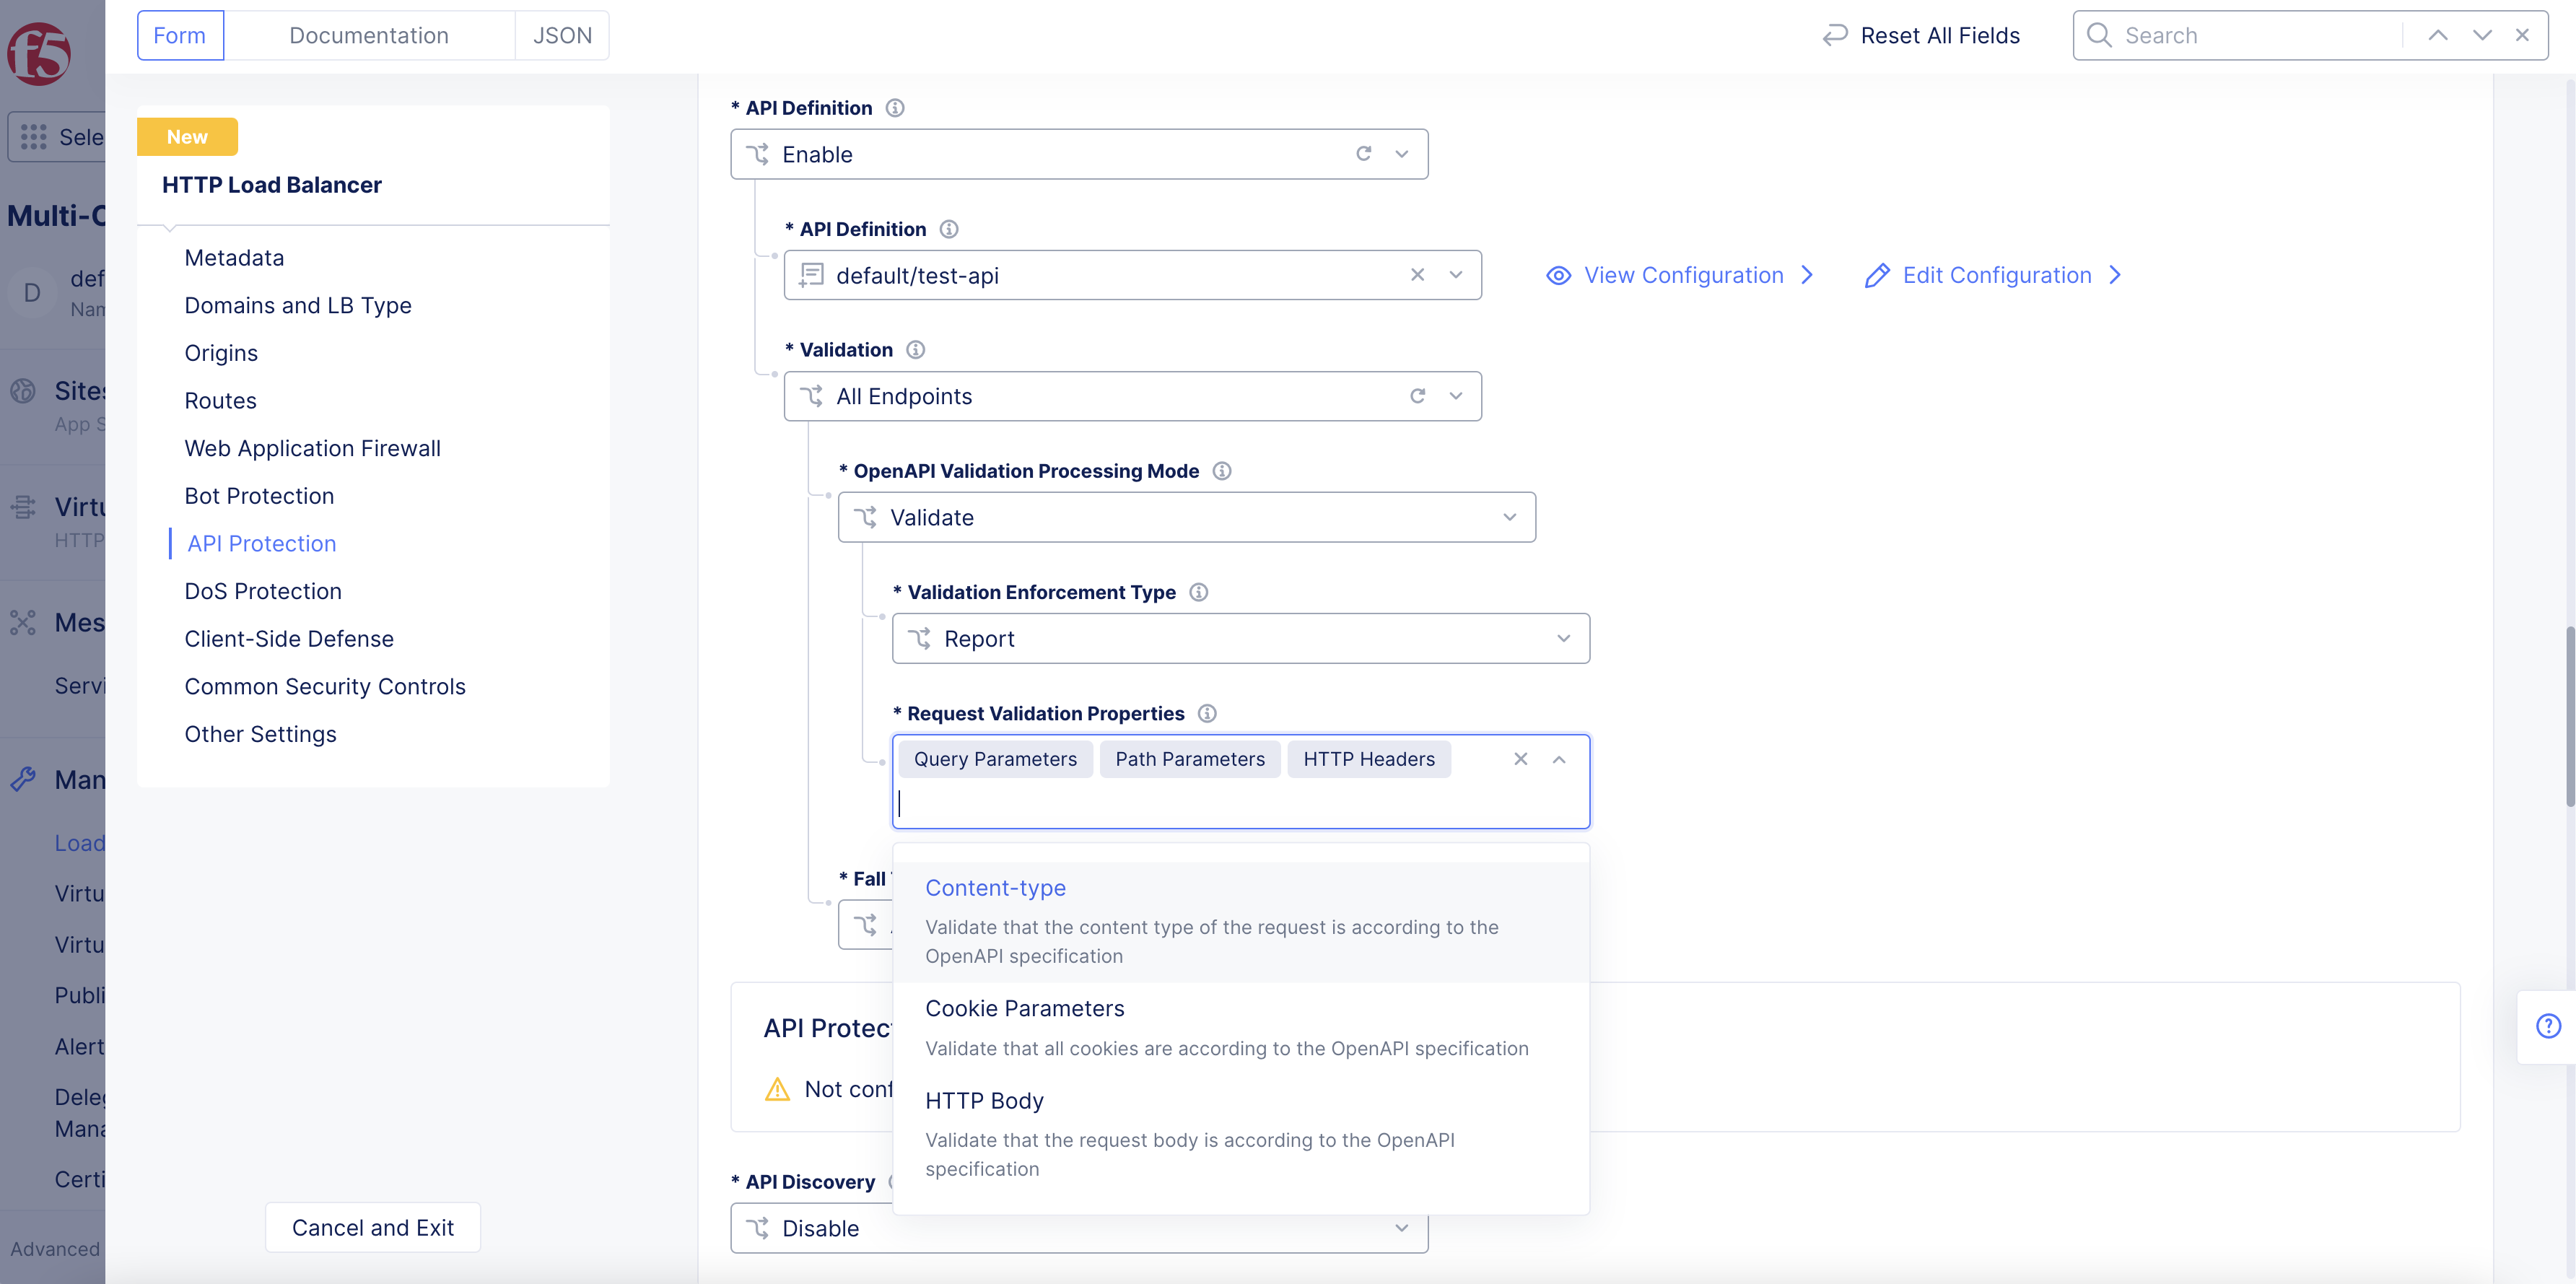This screenshot has height=1284, width=2576.
Task: Clear the default/test-api selection with X
Action: [1417, 275]
